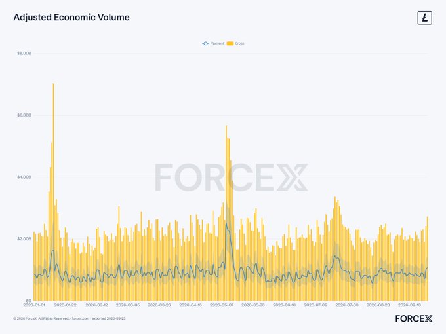
Task: Click the 2026-09-10 date label
Action: [x=409, y=305]
